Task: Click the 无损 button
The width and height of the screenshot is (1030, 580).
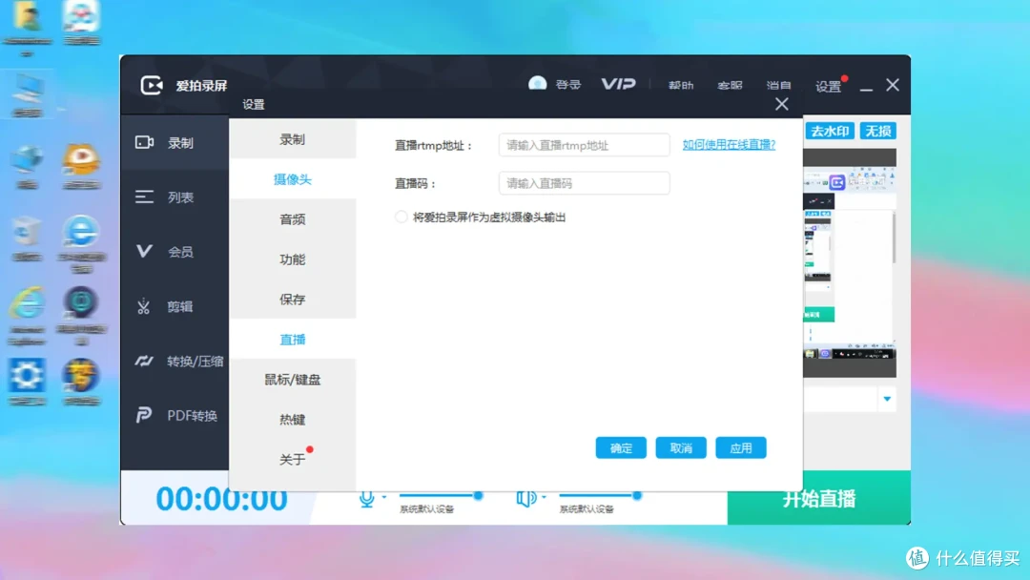Action: pyautogui.click(x=877, y=131)
